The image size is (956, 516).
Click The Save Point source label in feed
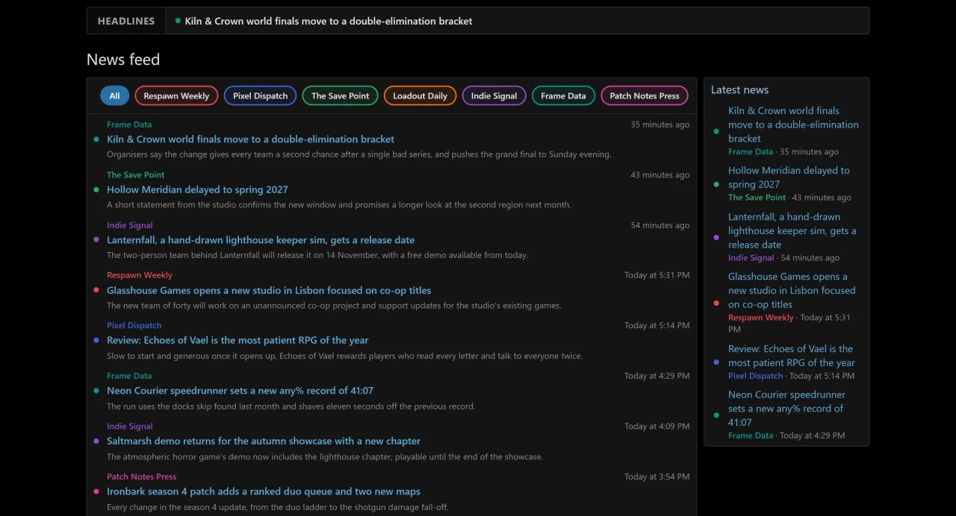pyautogui.click(x=135, y=174)
